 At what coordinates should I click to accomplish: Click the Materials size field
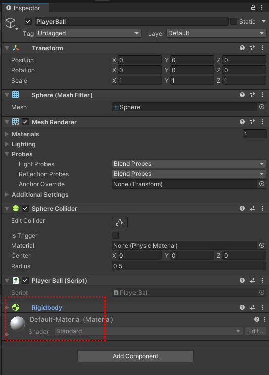pyautogui.click(x=255, y=134)
